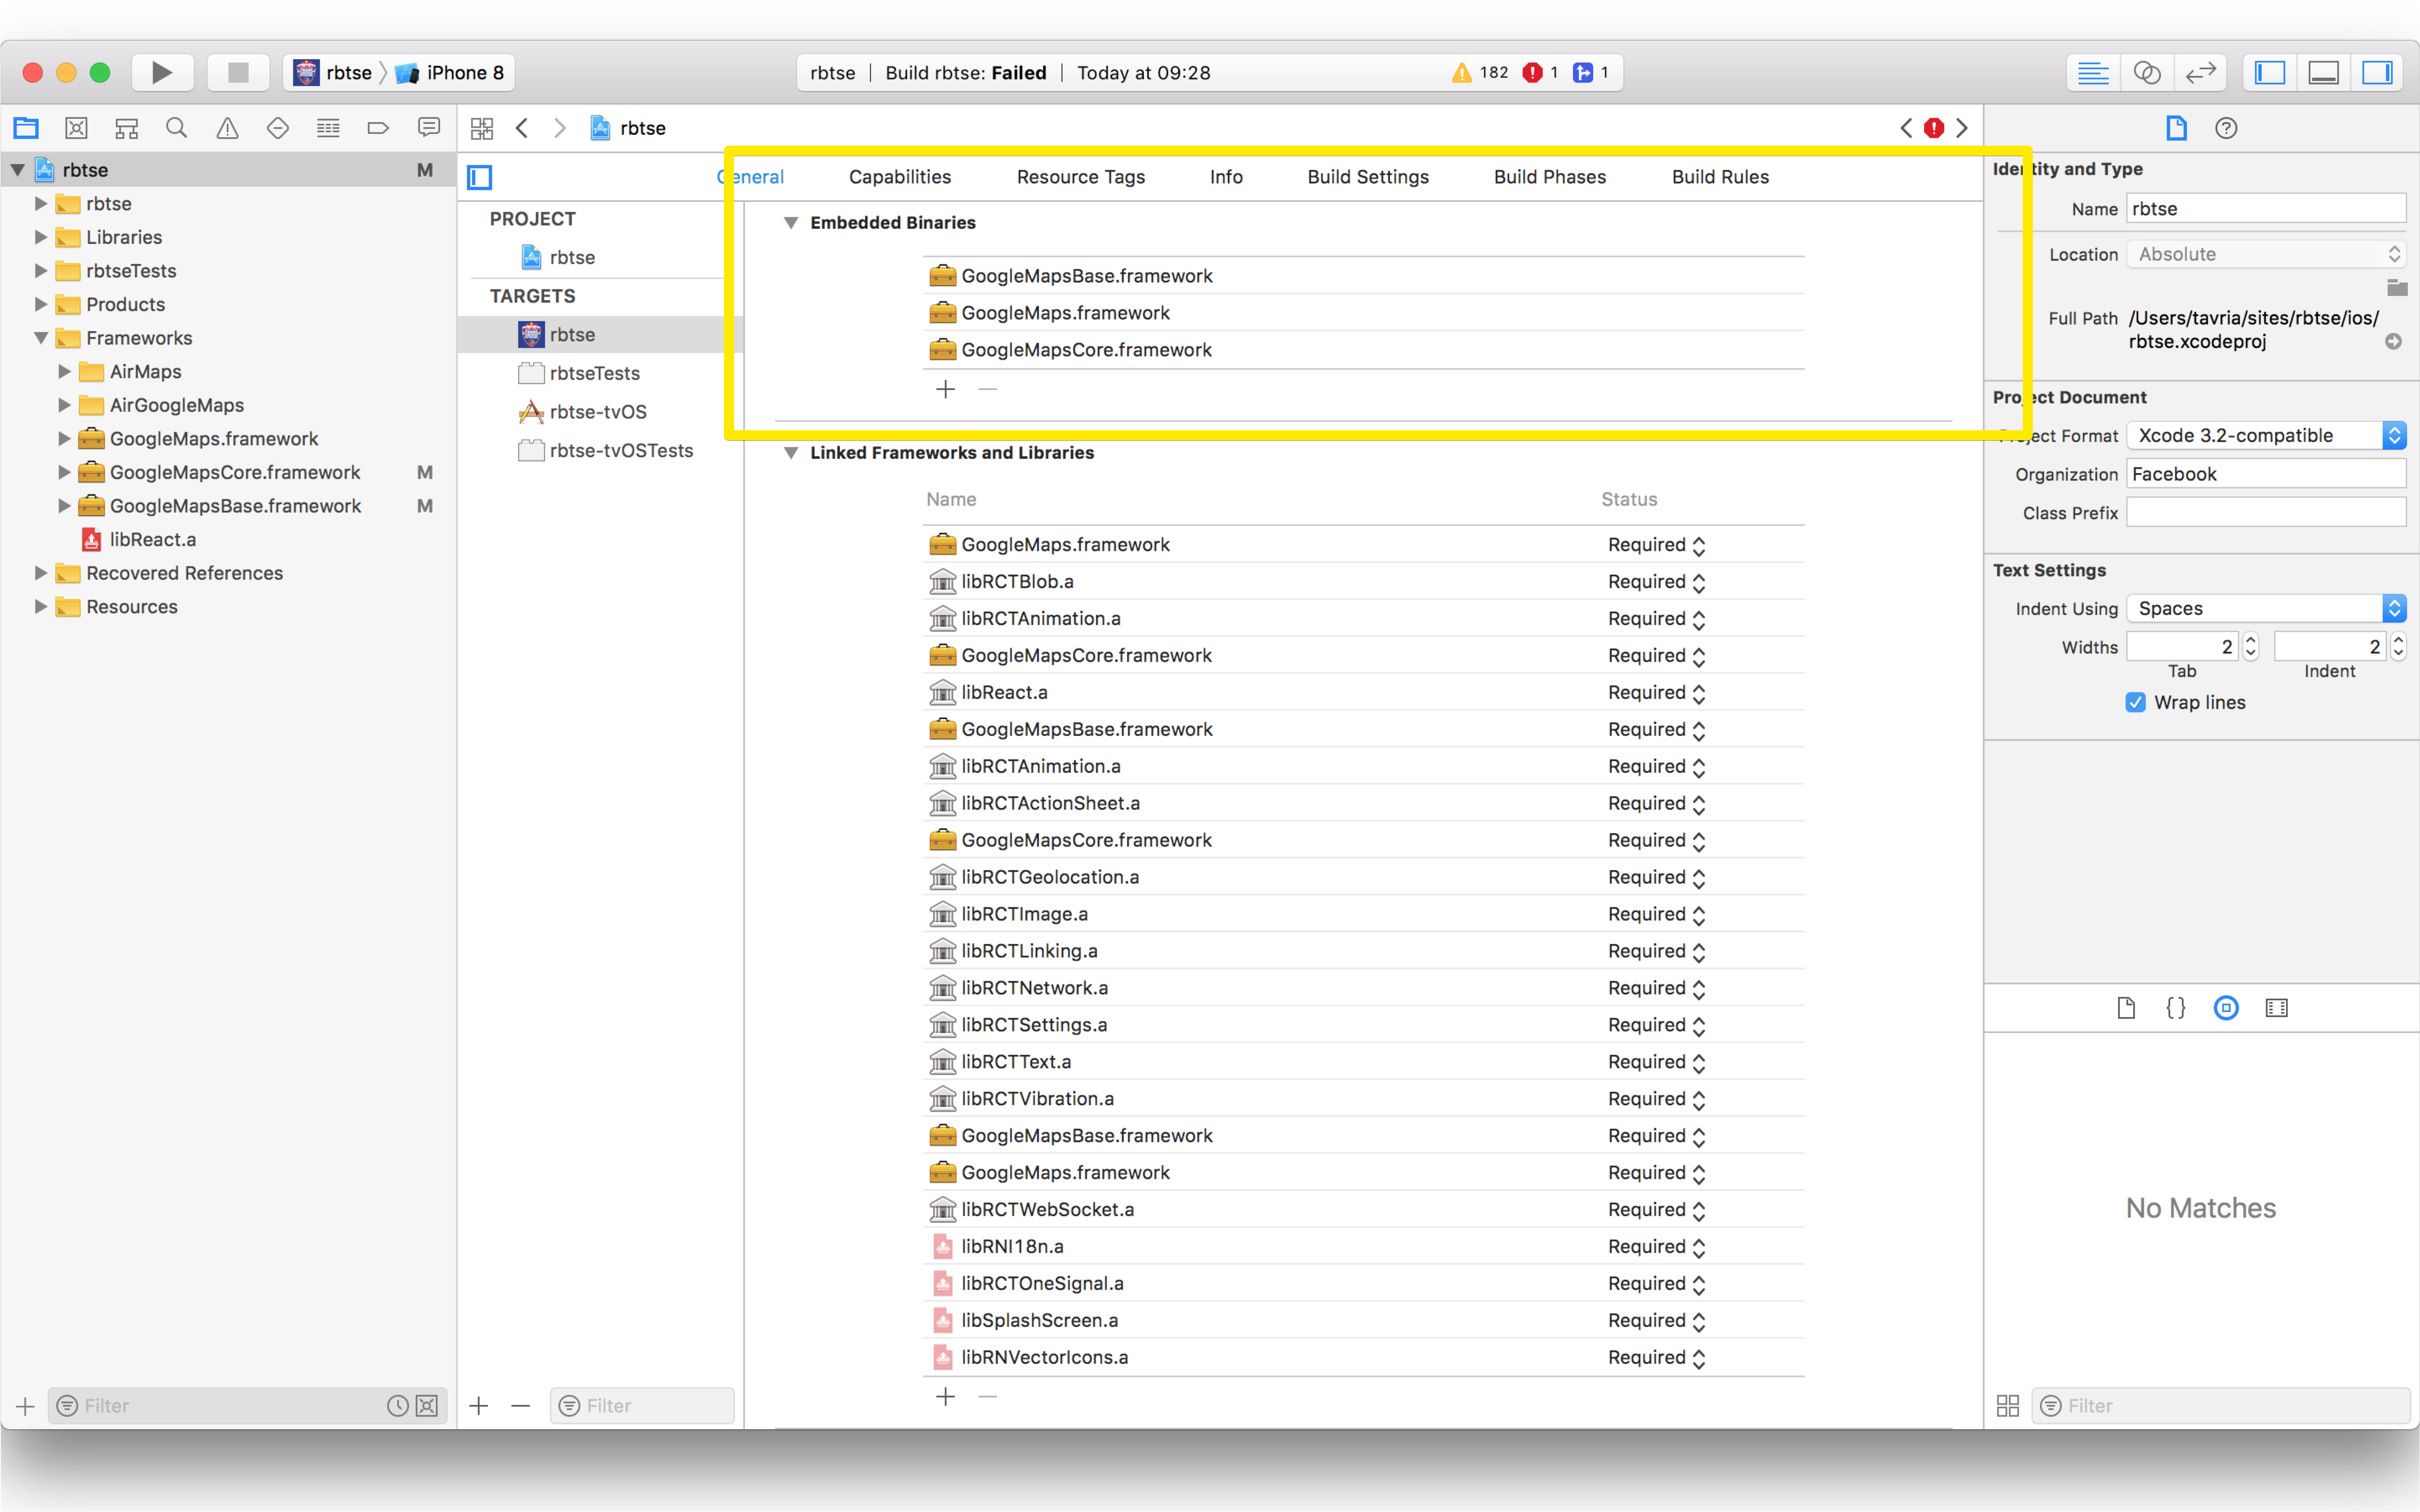Open the Issue navigator warning icon
Image resolution: width=2420 pixels, height=1512 pixels.
[227, 128]
